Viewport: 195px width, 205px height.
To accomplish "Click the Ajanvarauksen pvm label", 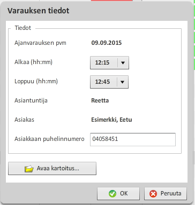I will (x=40, y=43).
